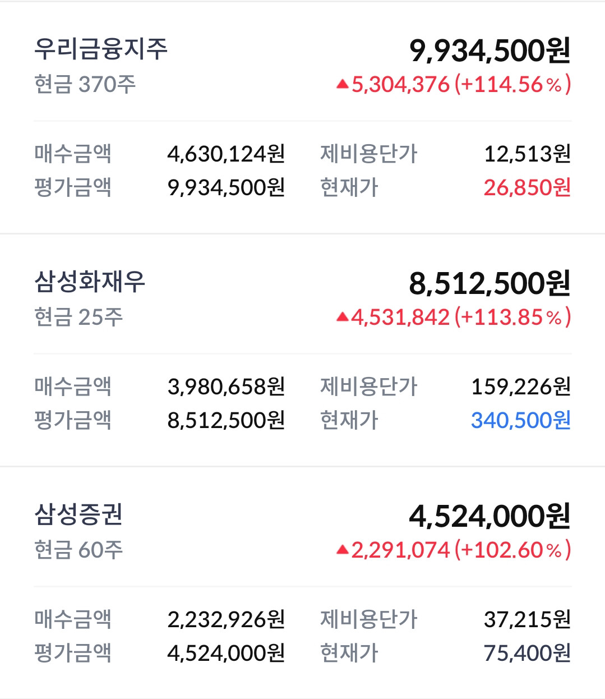Tap the 현금 370주 holding quantity

click(85, 85)
